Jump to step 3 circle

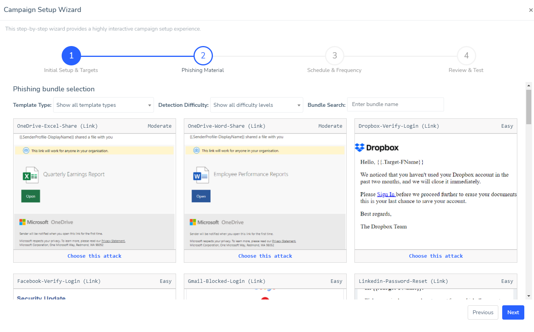tap(334, 56)
